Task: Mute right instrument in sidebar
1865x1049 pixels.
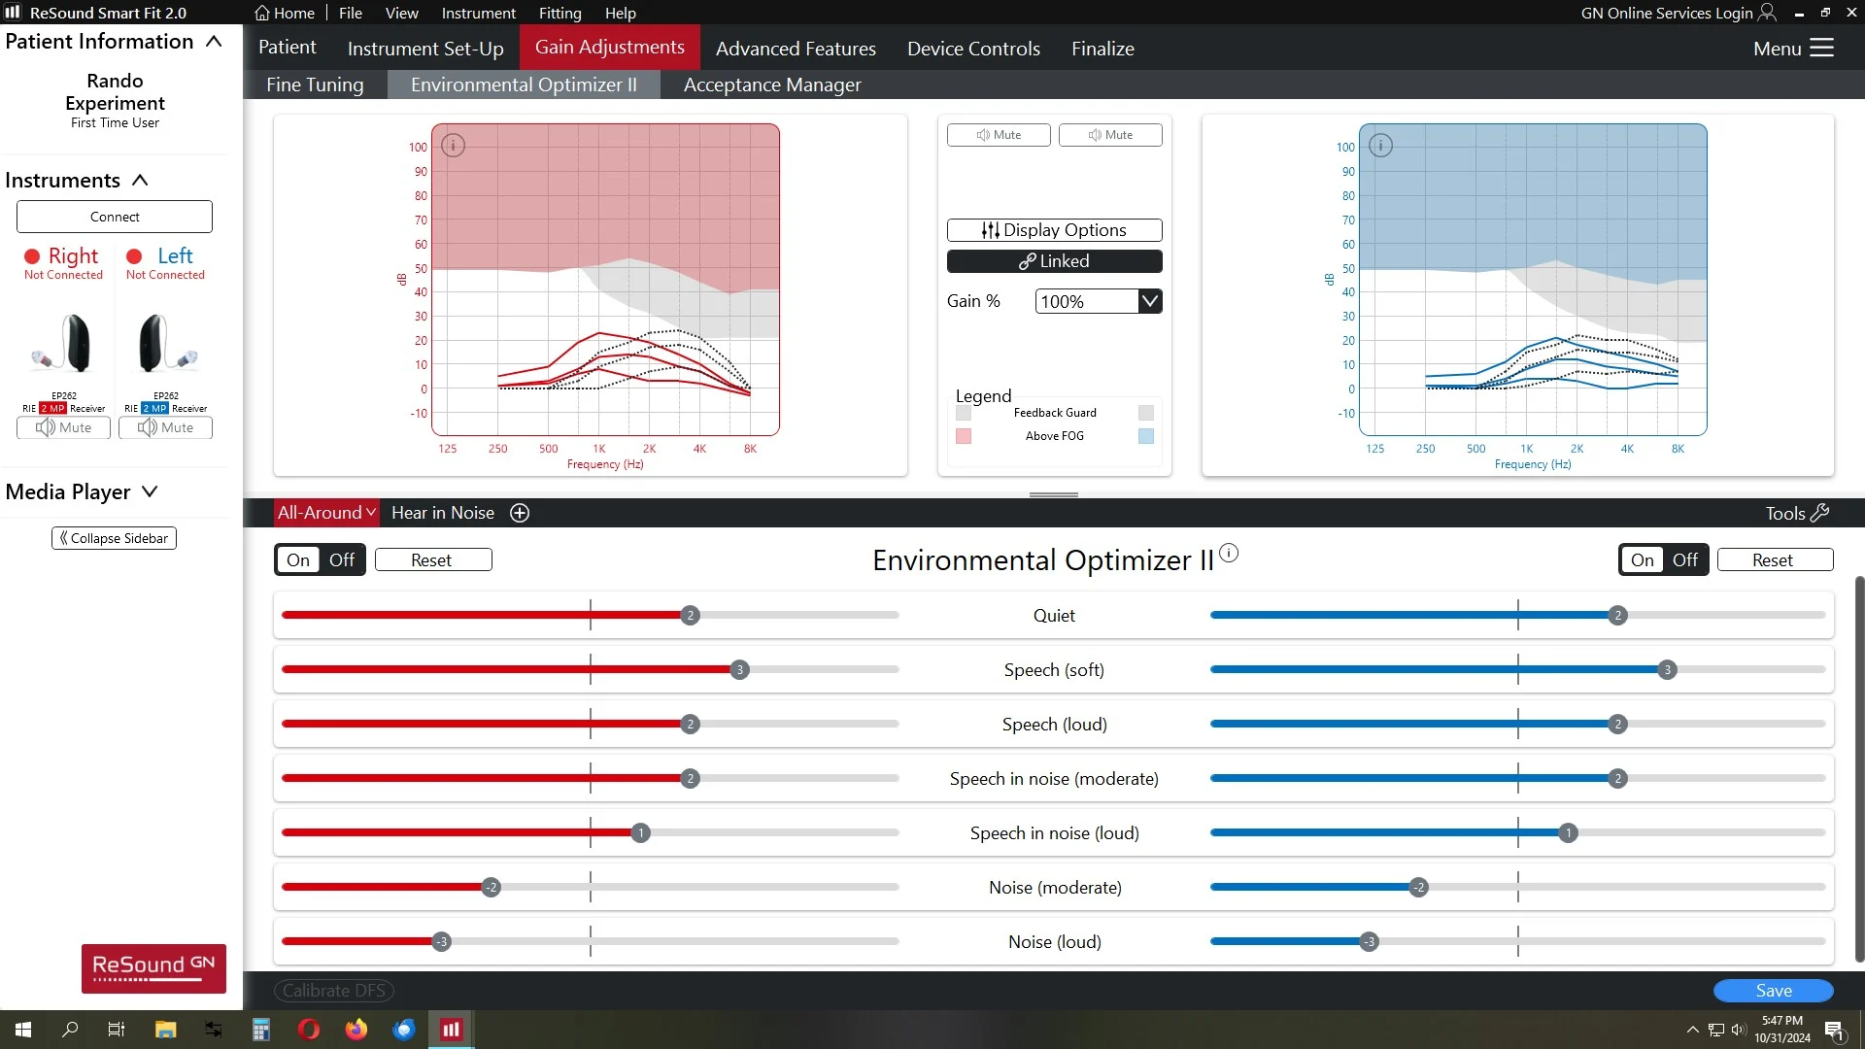Action: pyautogui.click(x=63, y=427)
